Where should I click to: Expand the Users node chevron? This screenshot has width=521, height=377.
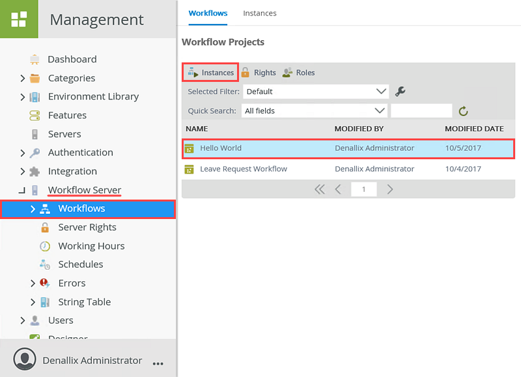click(22, 320)
